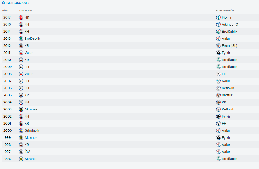This screenshot has width=259, height=169.
Task: Click the ÚLTIMOS GANADORES section title
Action: tap(16, 3)
